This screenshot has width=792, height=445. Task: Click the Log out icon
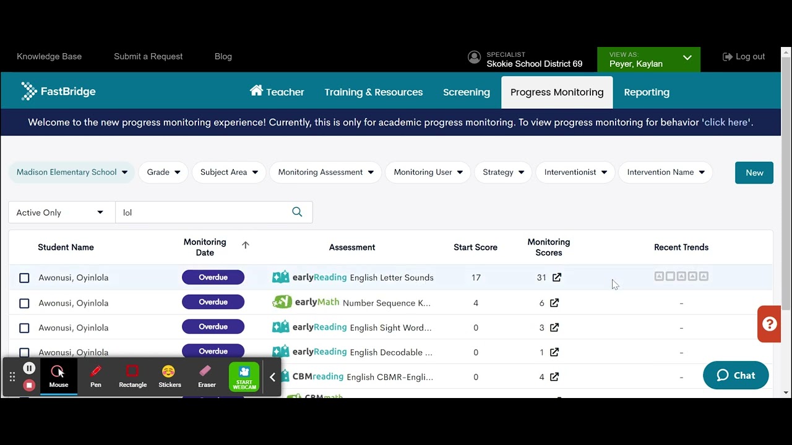(728, 56)
